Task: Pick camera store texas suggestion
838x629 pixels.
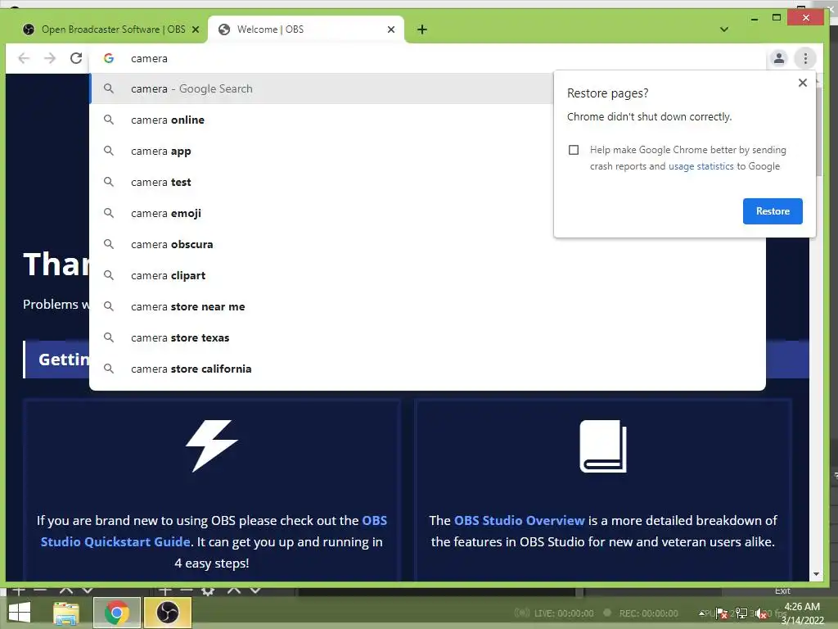Action: click(x=427, y=337)
